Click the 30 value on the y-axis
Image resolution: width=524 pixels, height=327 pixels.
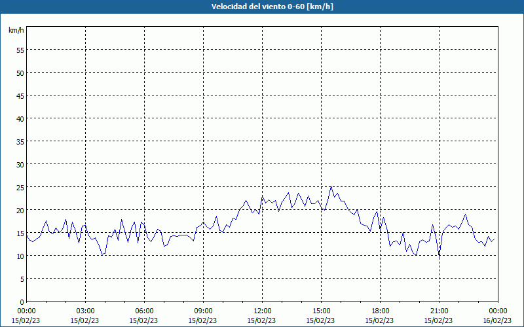click(20, 165)
